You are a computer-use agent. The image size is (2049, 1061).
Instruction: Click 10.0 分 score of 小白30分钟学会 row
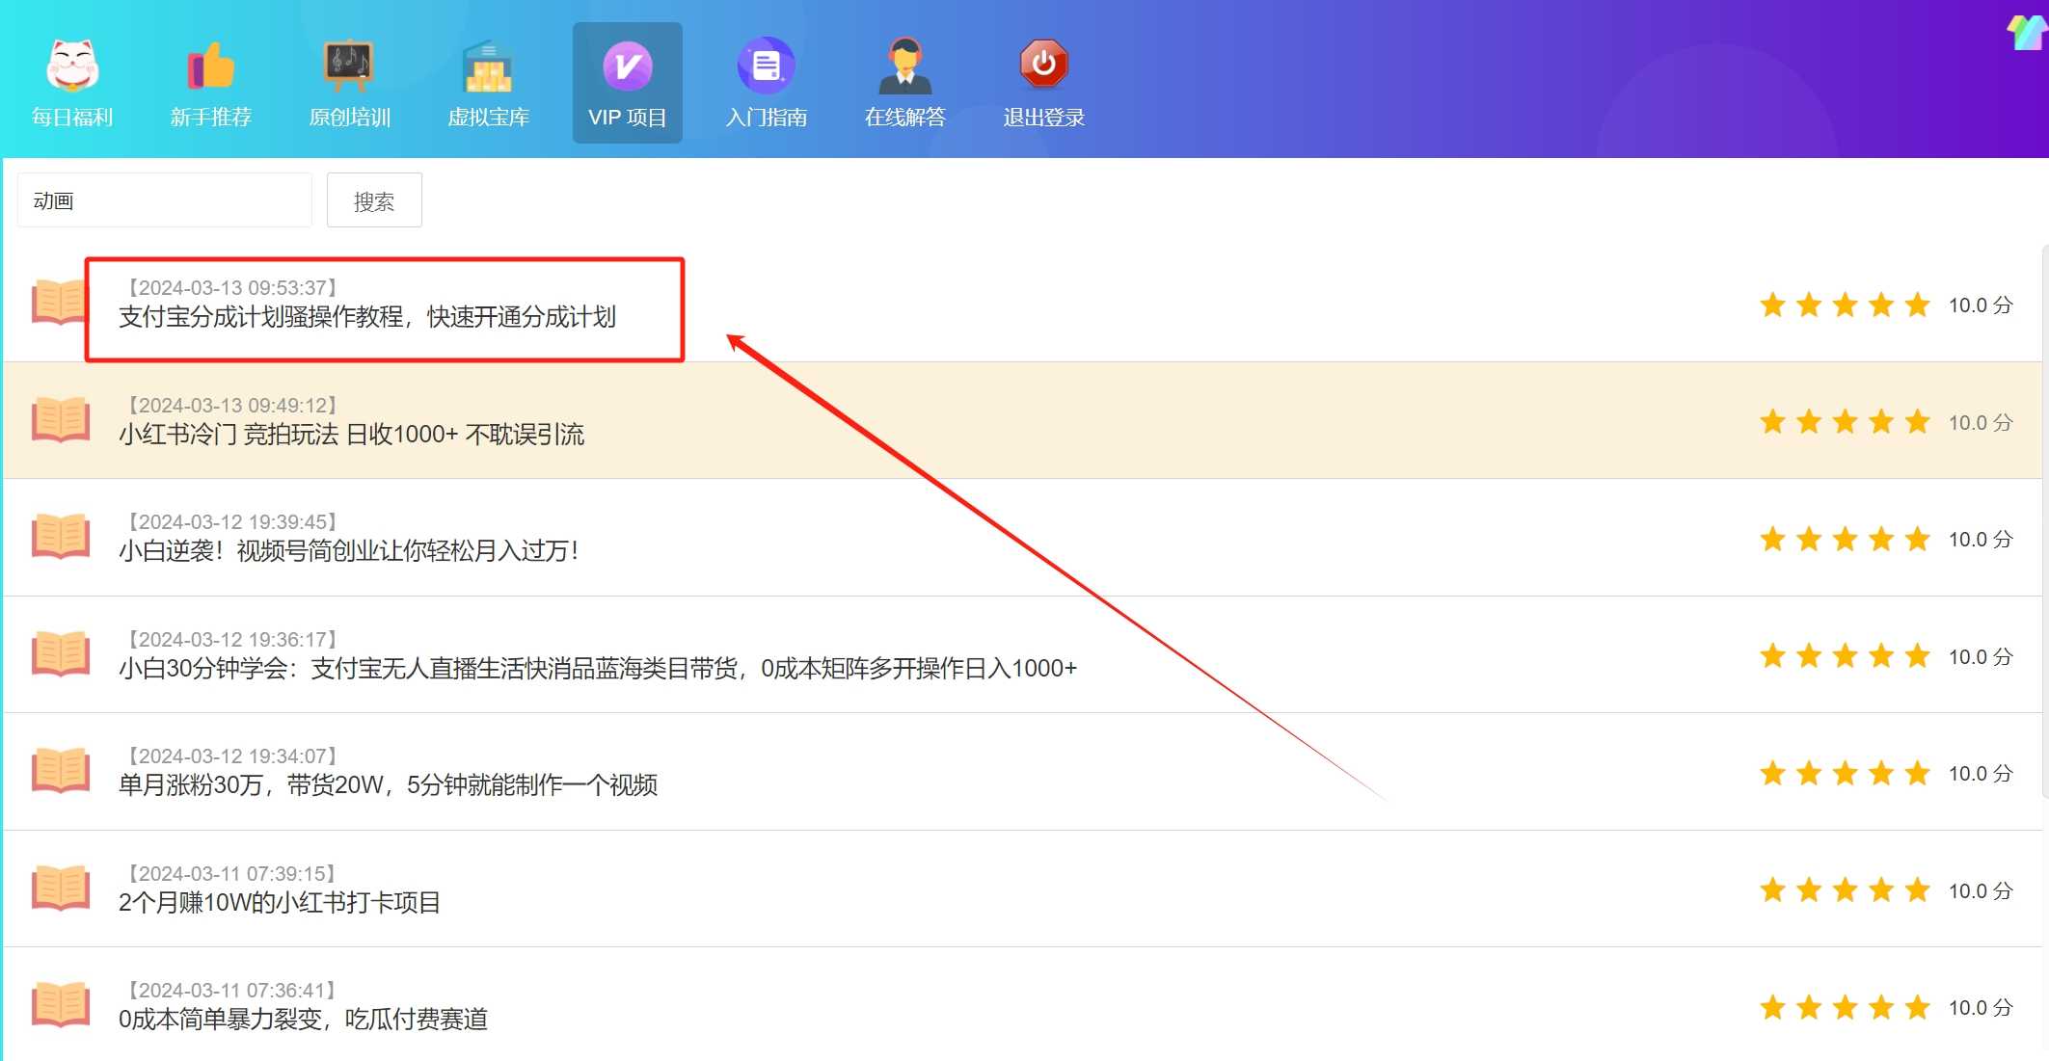[1981, 657]
